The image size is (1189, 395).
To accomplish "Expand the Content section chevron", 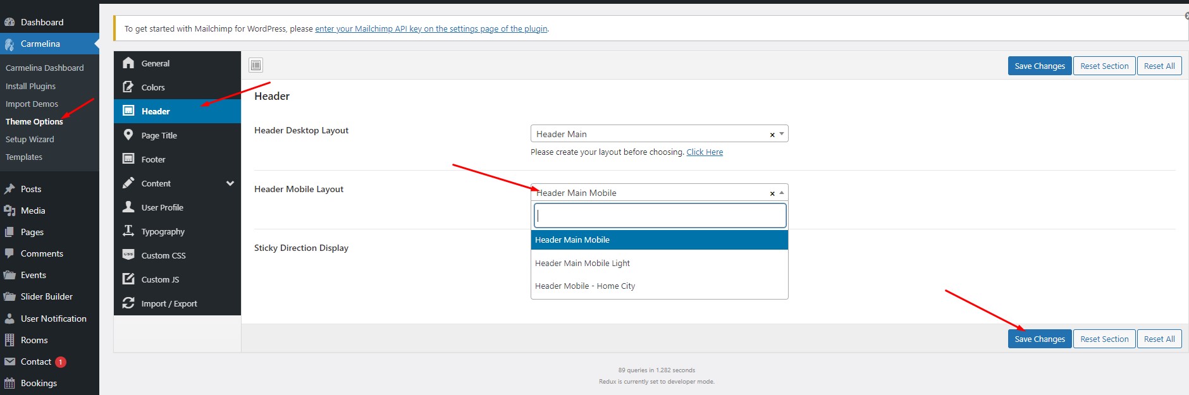I will (230, 183).
